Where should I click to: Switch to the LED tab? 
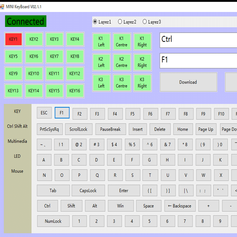[17, 156]
